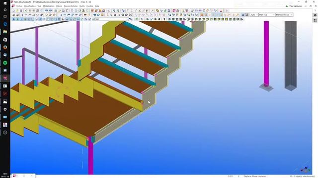Select the steel column creation tool

pos(61,15)
